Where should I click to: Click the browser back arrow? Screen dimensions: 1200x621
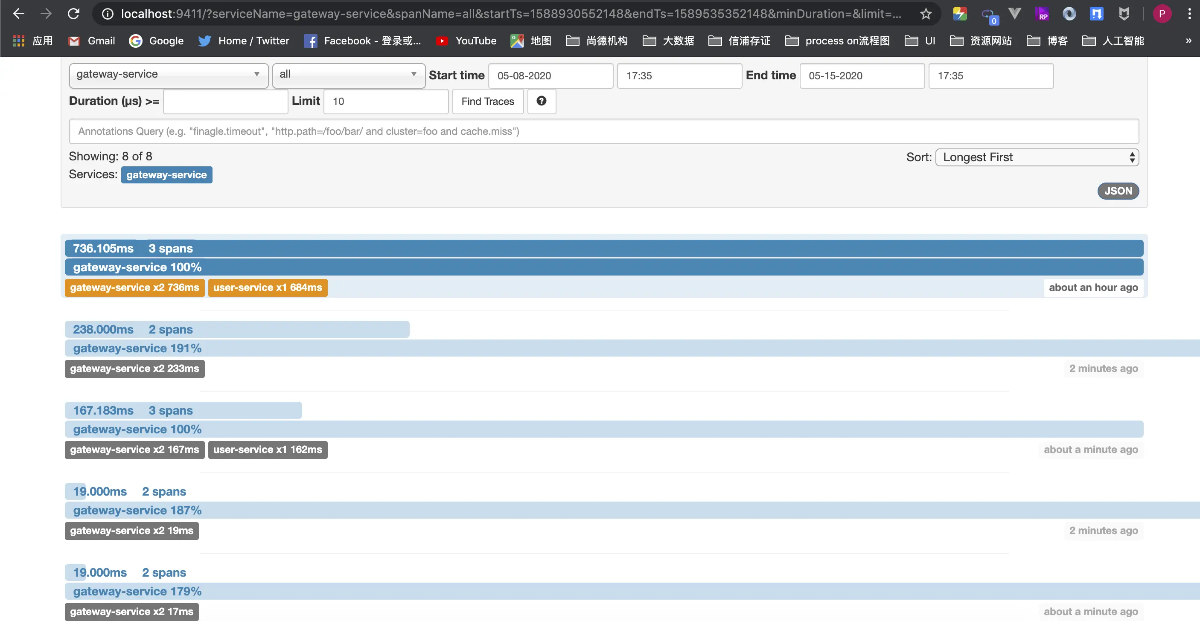(19, 14)
